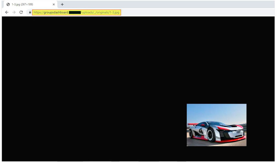Click the /uploads/_originals/1-3.jpg path text
Image resolution: width=277 pixels, height=162 pixels.
click(100, 12)
